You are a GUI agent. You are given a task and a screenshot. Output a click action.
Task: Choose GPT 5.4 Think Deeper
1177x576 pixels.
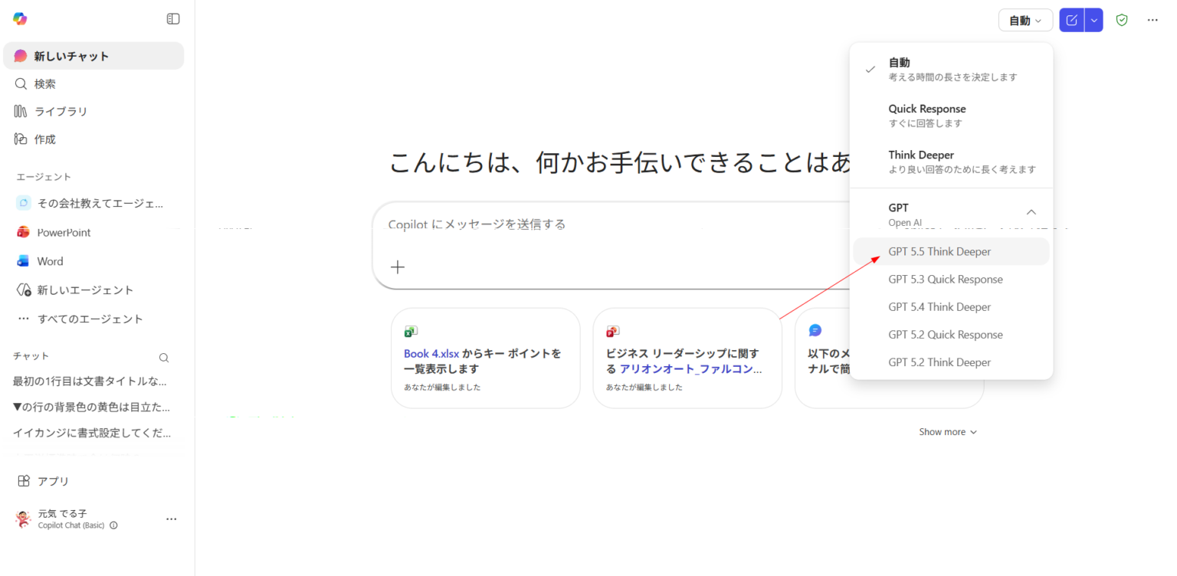point(951,306)
